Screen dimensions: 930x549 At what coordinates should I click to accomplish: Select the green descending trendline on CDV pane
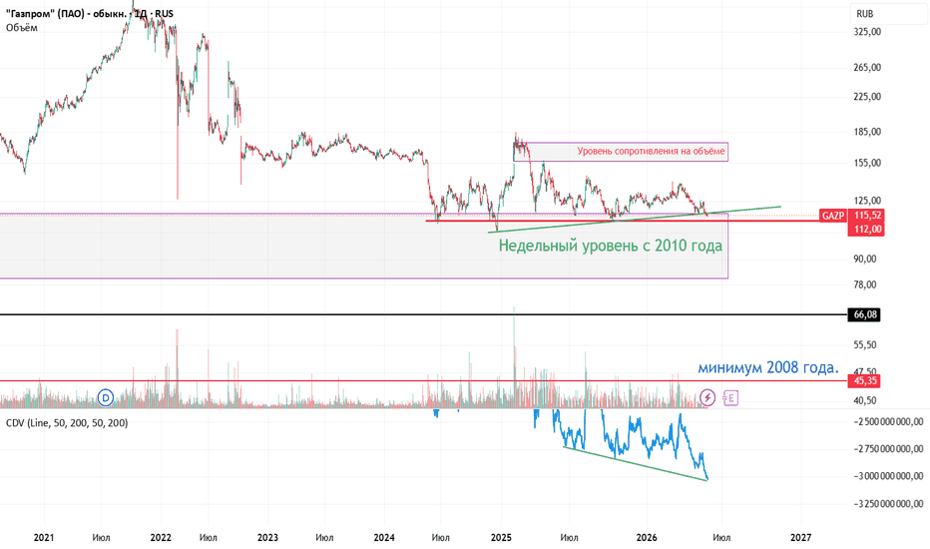coord(635,463)
